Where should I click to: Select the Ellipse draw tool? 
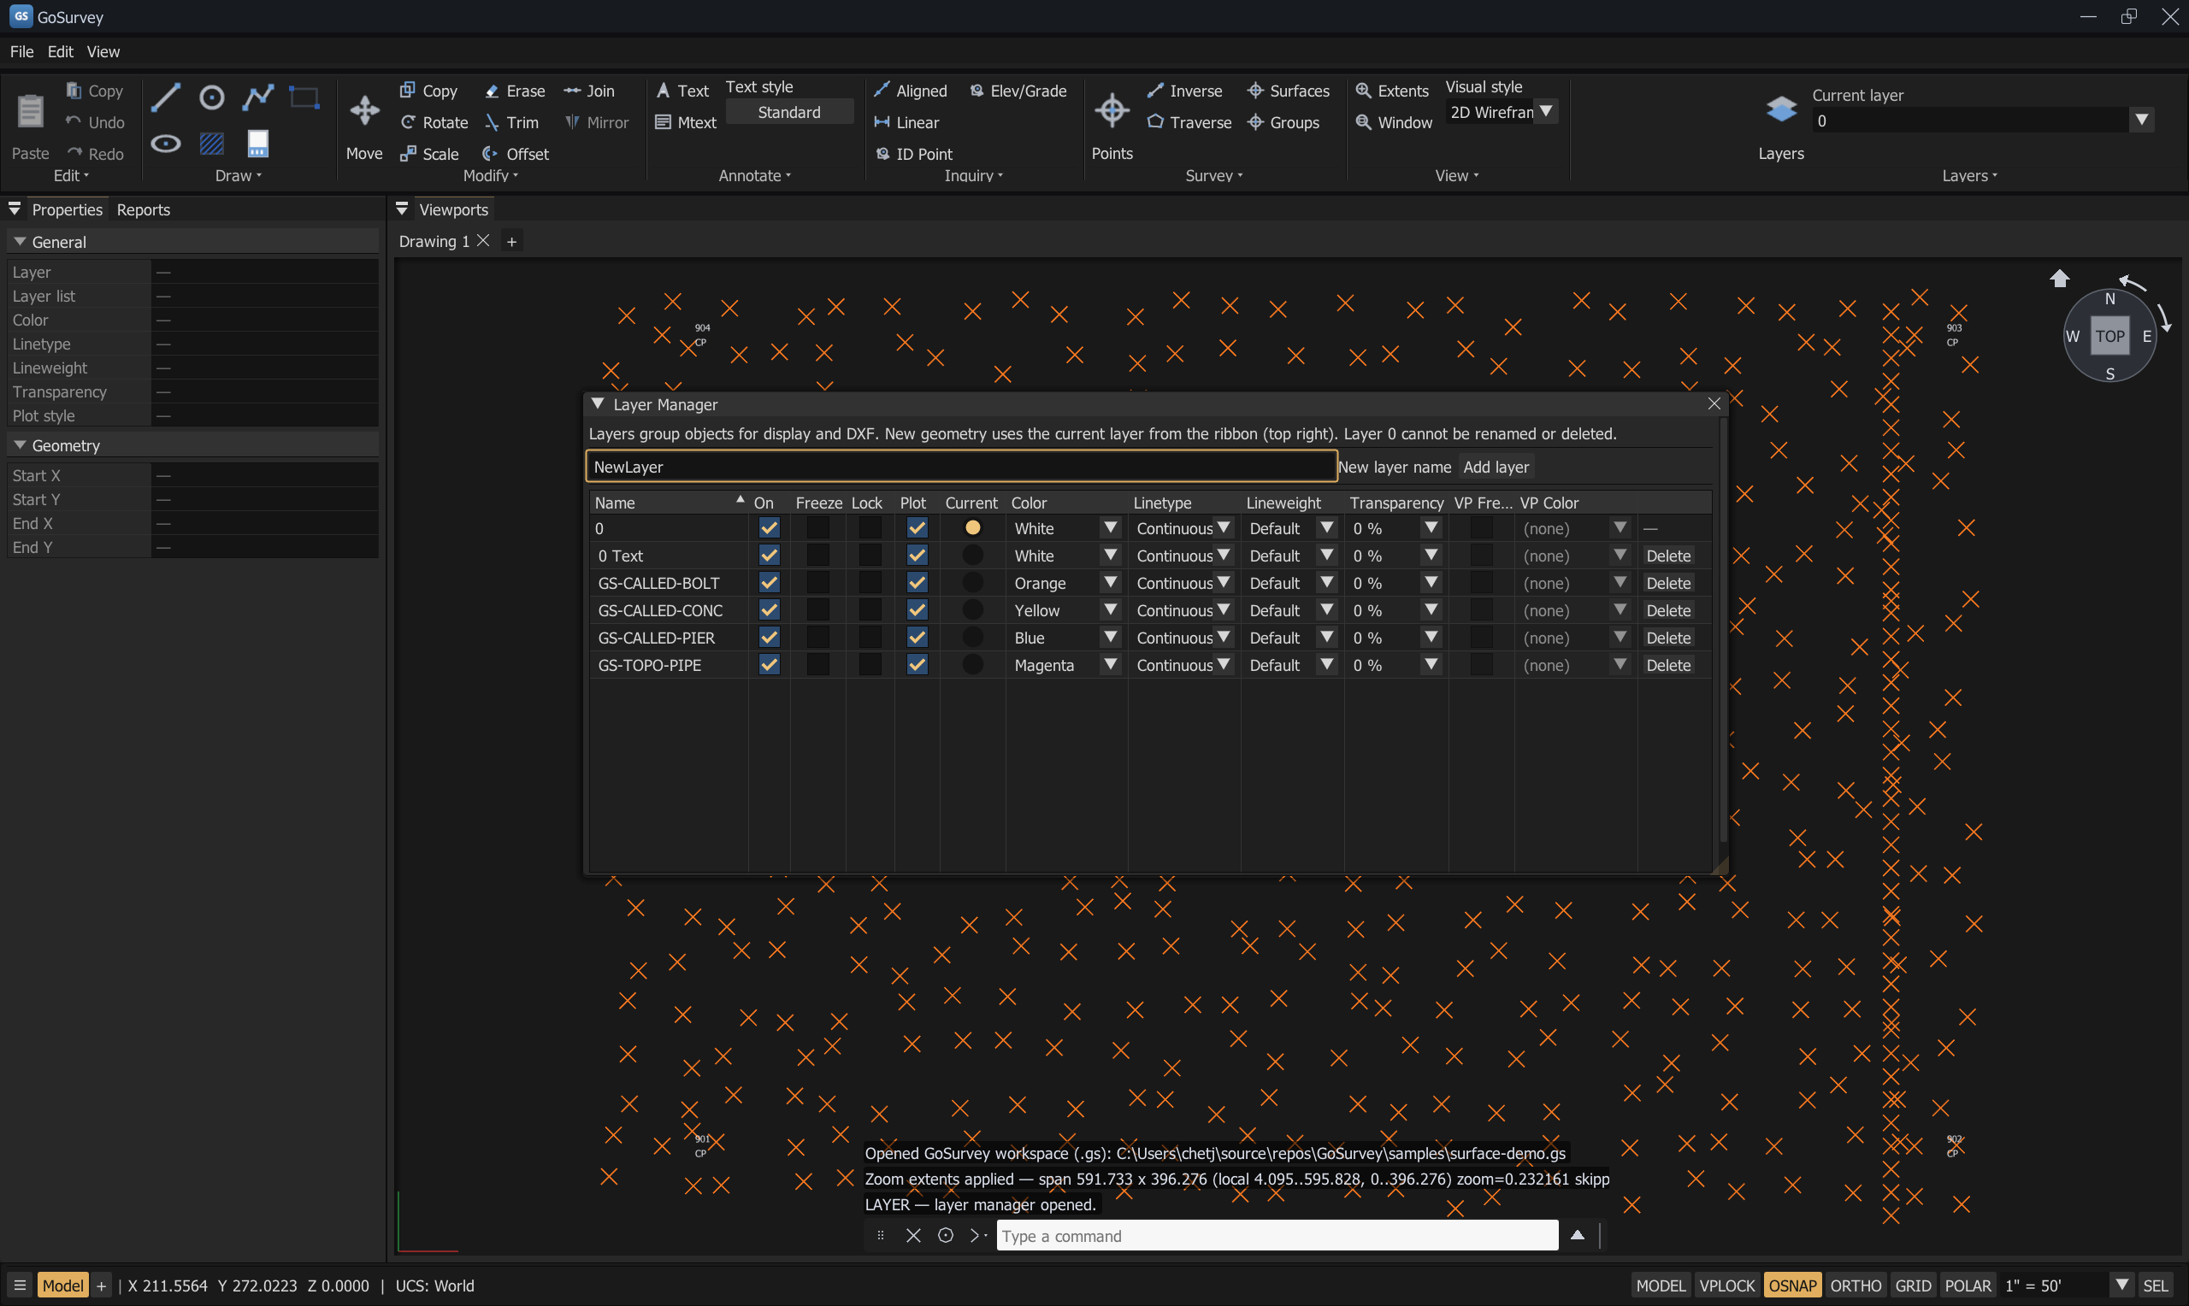coord(166,144)
